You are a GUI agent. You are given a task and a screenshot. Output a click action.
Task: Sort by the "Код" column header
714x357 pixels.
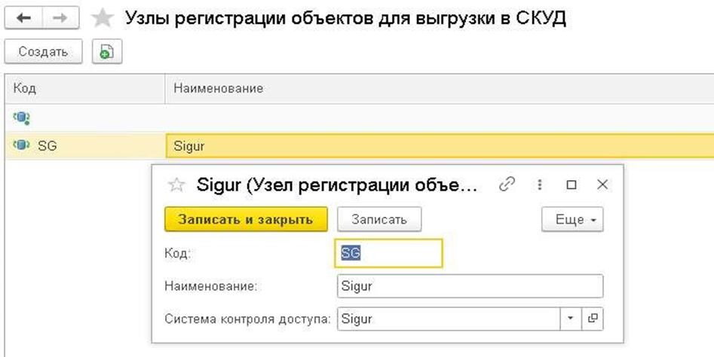pyautogui.click(x=83, y=88)
